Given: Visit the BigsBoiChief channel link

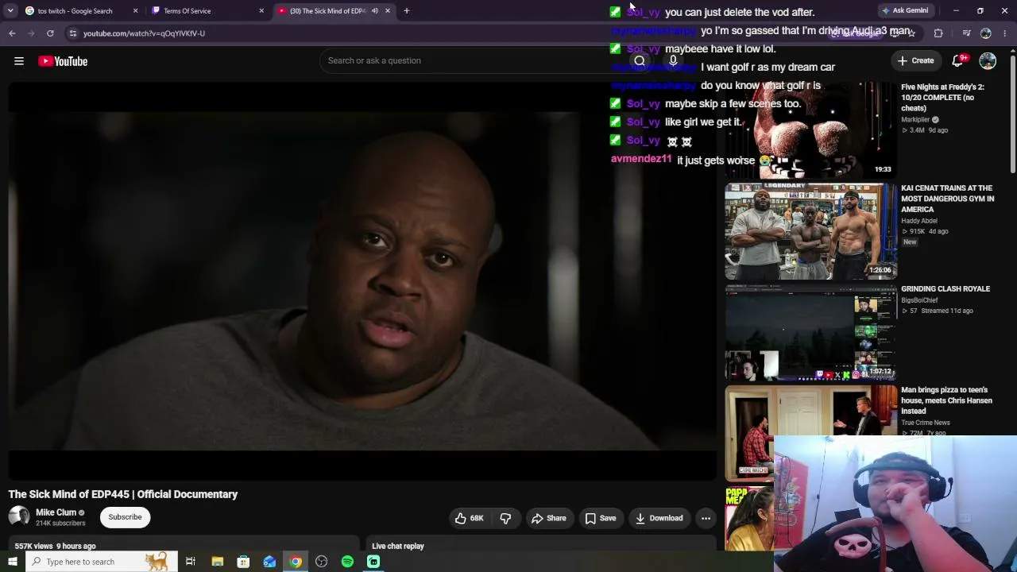Looking at the screenshot, I should tap(919, 300).
